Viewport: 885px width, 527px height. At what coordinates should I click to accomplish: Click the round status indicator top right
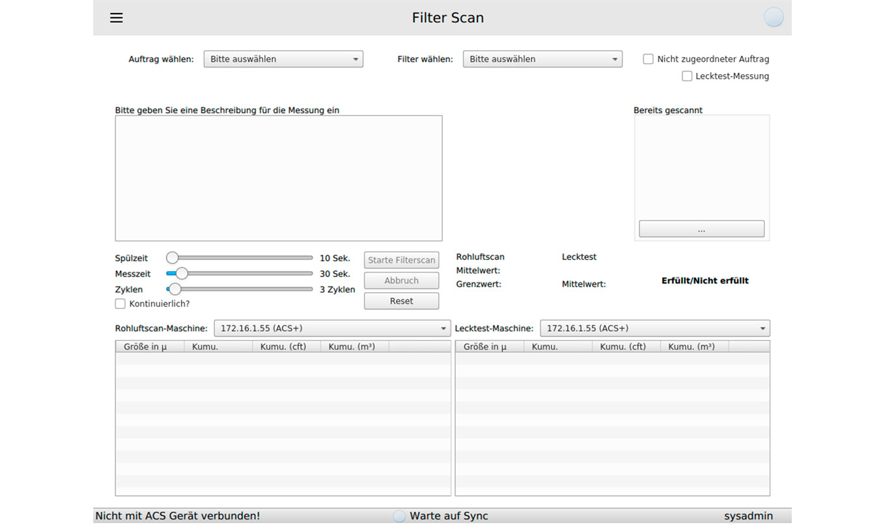(773, 18)
